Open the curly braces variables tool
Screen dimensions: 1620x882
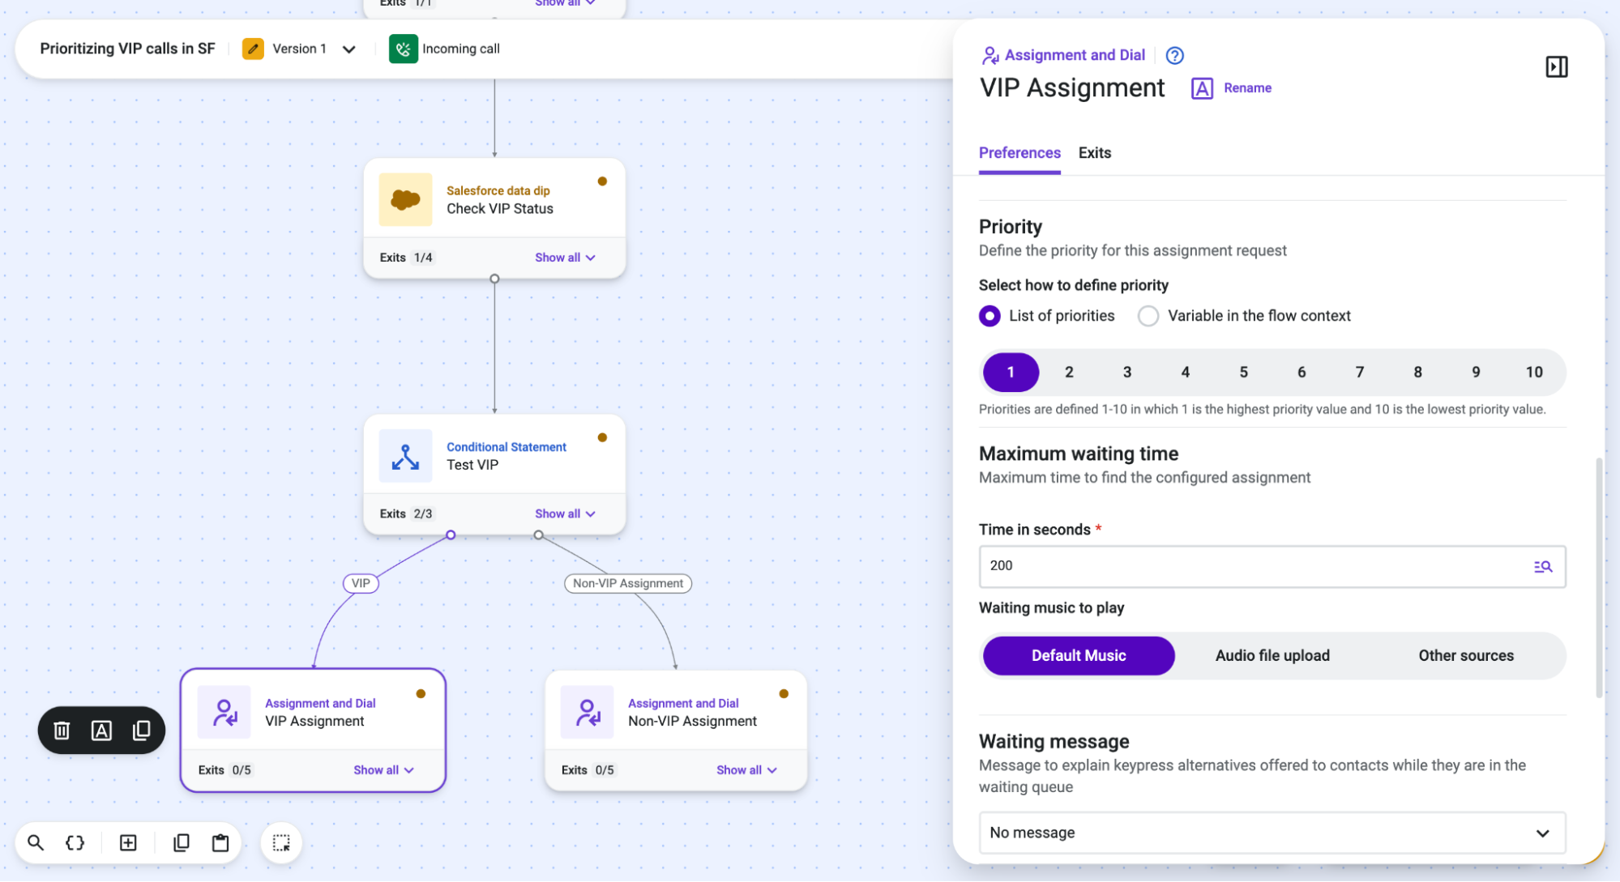pos(75,843)
